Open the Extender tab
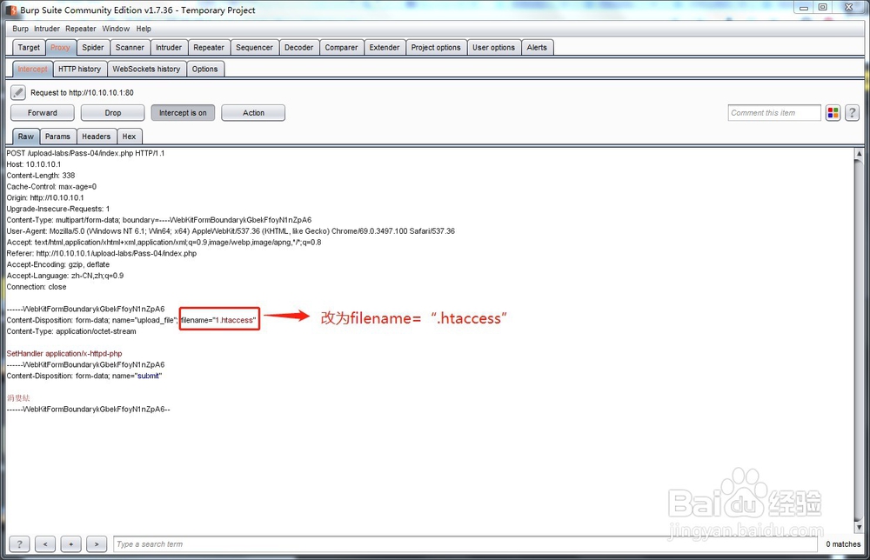 coord(385,48)
